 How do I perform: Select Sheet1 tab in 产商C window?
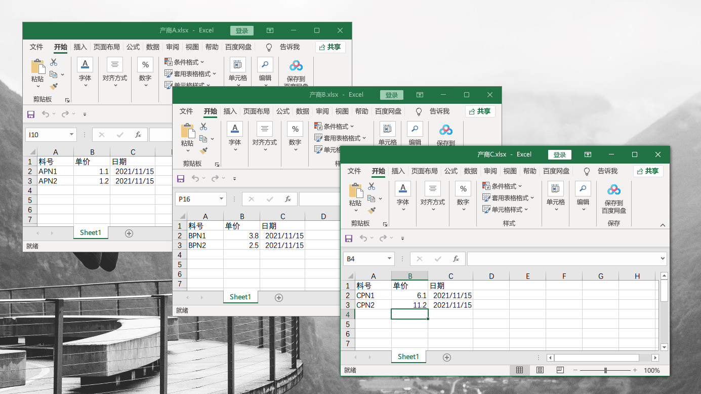(408, 357)
